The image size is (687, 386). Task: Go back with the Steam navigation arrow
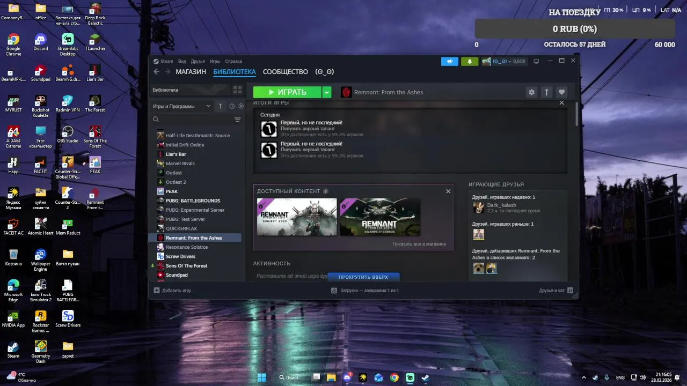point(156,72)
